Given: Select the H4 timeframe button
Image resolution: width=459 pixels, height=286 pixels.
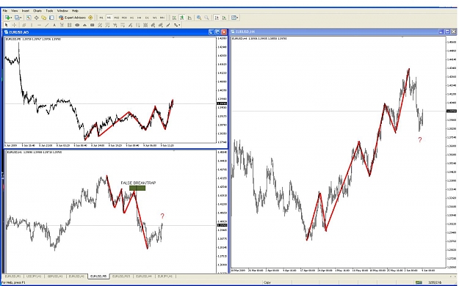Looking at the screenshot, I should [x=139, y=18].
